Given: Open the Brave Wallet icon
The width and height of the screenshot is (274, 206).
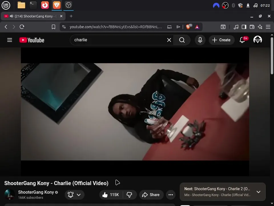Looking at the screenshot, I should [252, 27].
